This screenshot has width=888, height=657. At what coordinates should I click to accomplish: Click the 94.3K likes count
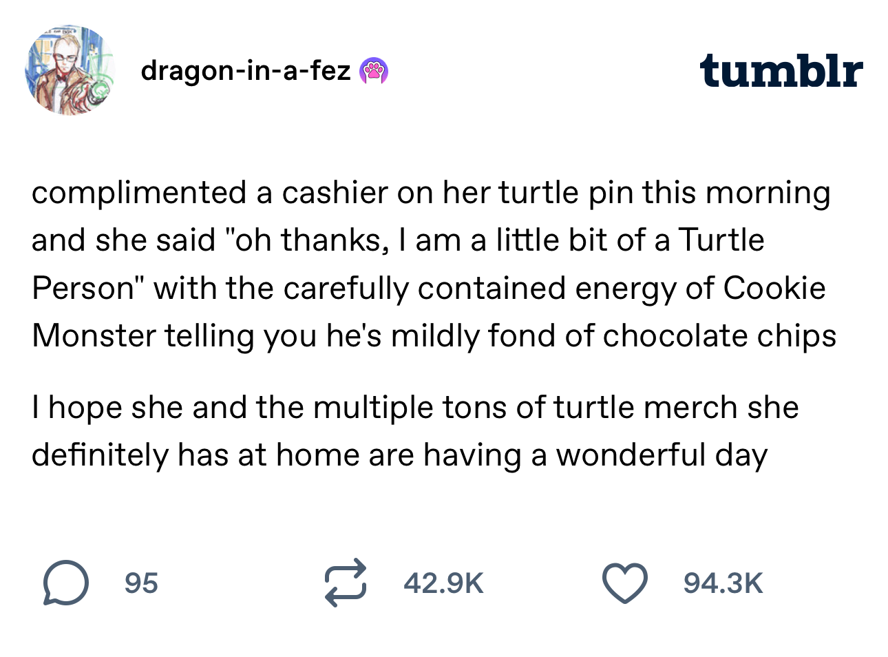[723, 583]
